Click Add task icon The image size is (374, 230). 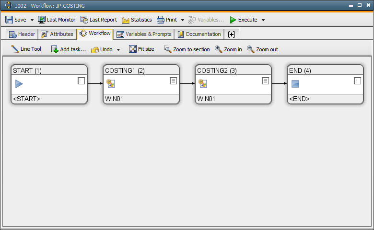[x=55, y=49]
